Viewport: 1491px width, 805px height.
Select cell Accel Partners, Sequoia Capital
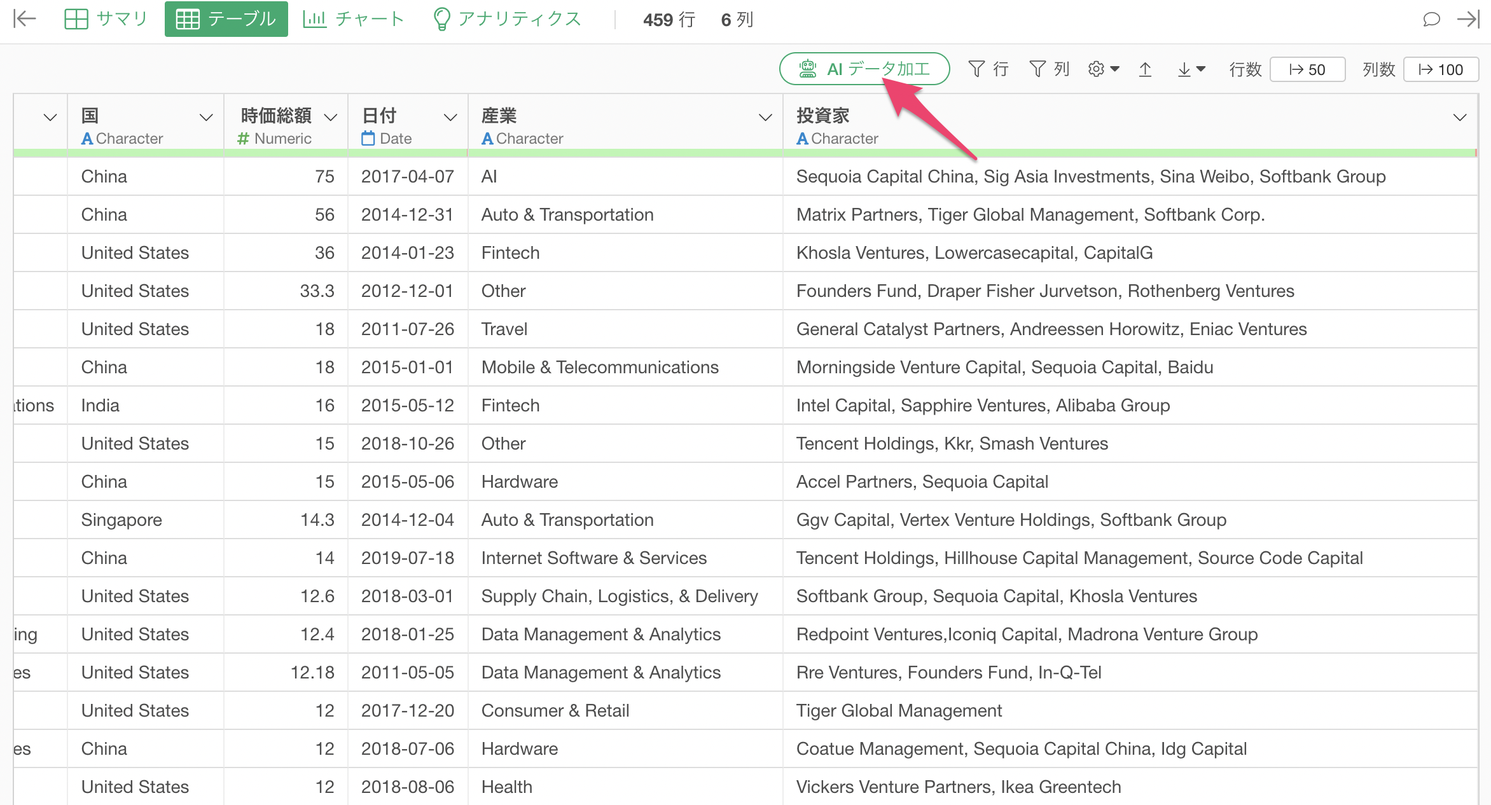1130,481
